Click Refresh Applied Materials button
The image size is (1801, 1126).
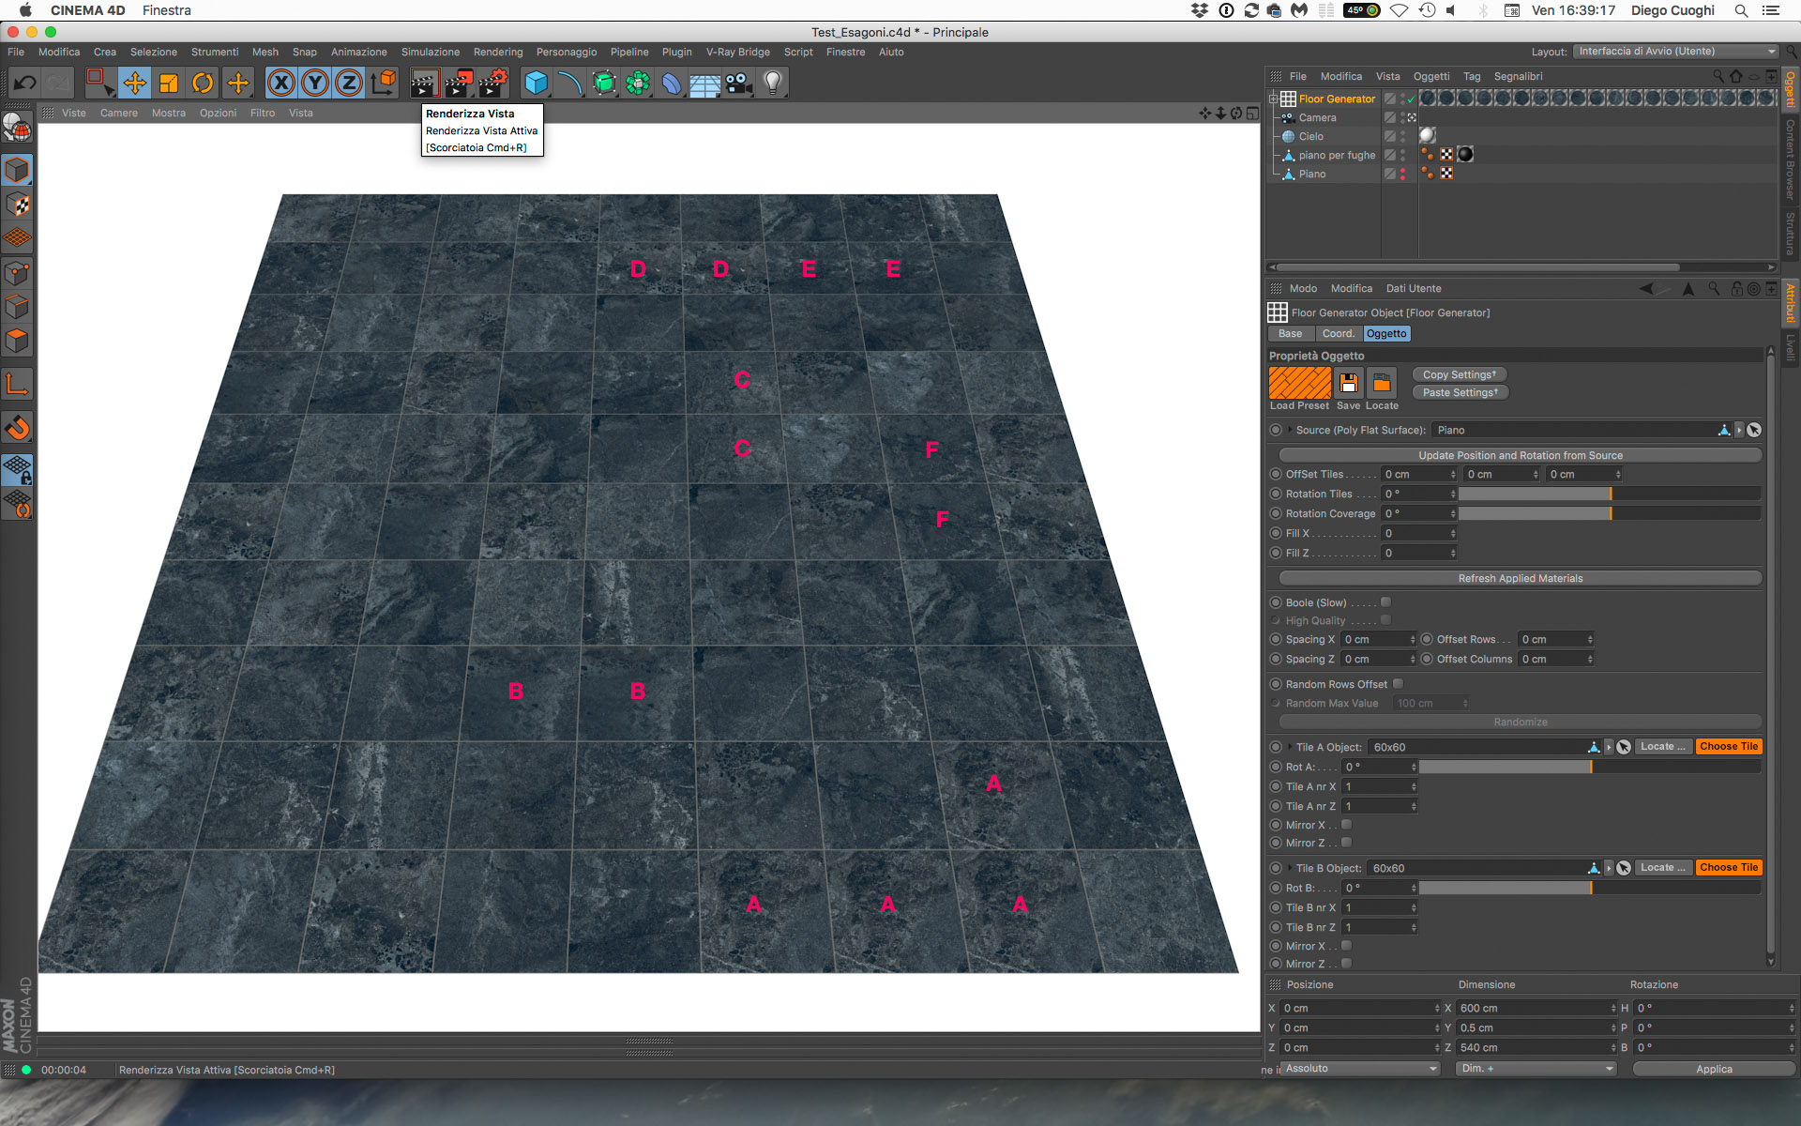pos(1520,578)
